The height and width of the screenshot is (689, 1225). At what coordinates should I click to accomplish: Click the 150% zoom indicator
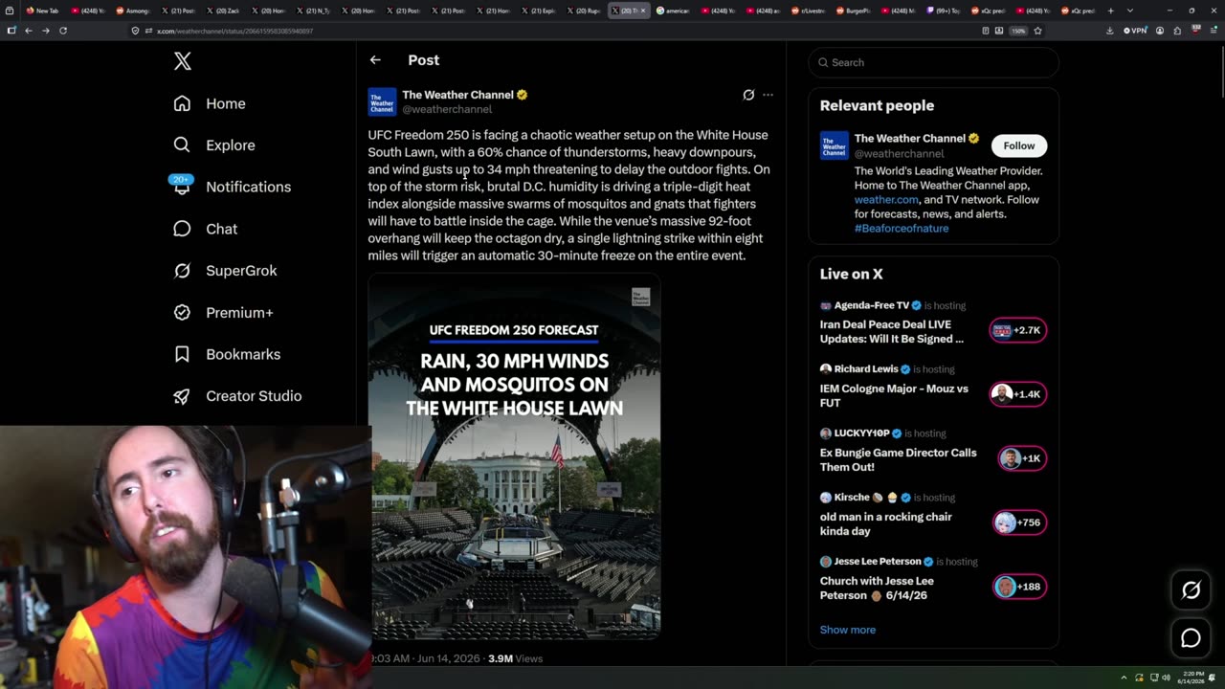1018,31
